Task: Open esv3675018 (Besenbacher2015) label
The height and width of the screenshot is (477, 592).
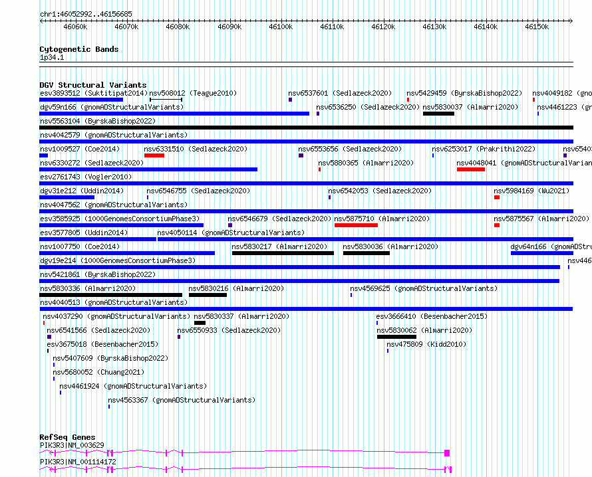Action: [x=102, y=344]
